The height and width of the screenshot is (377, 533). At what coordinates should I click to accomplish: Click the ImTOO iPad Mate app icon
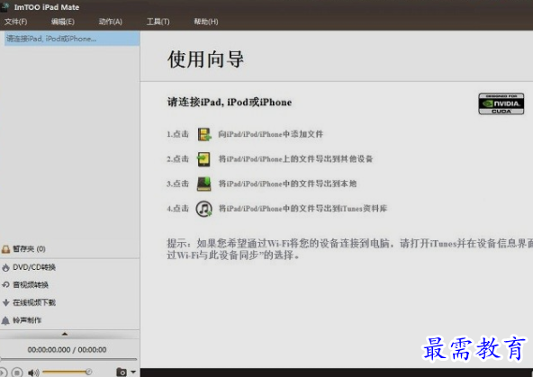click(x=5, y=6)
